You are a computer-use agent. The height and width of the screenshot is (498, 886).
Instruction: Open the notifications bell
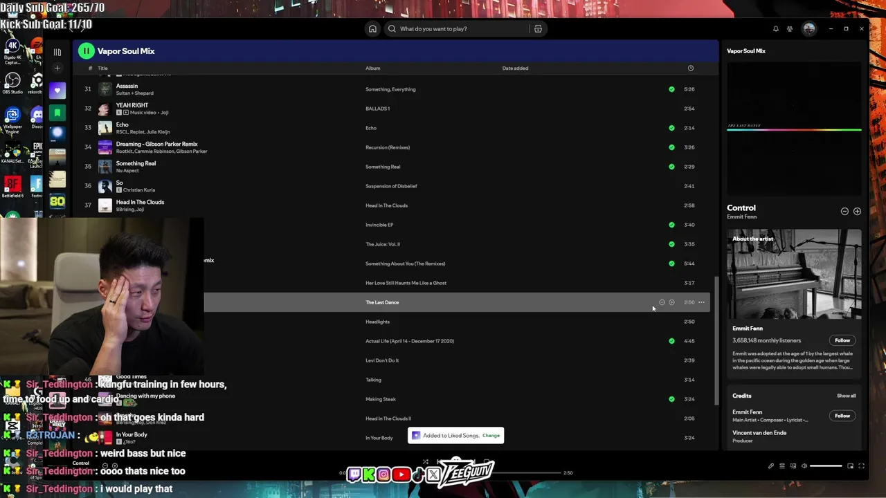coord(776,28)
